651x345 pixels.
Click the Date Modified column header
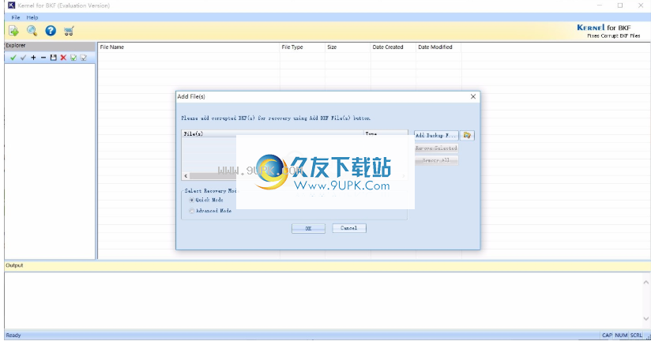click(438, 47)
